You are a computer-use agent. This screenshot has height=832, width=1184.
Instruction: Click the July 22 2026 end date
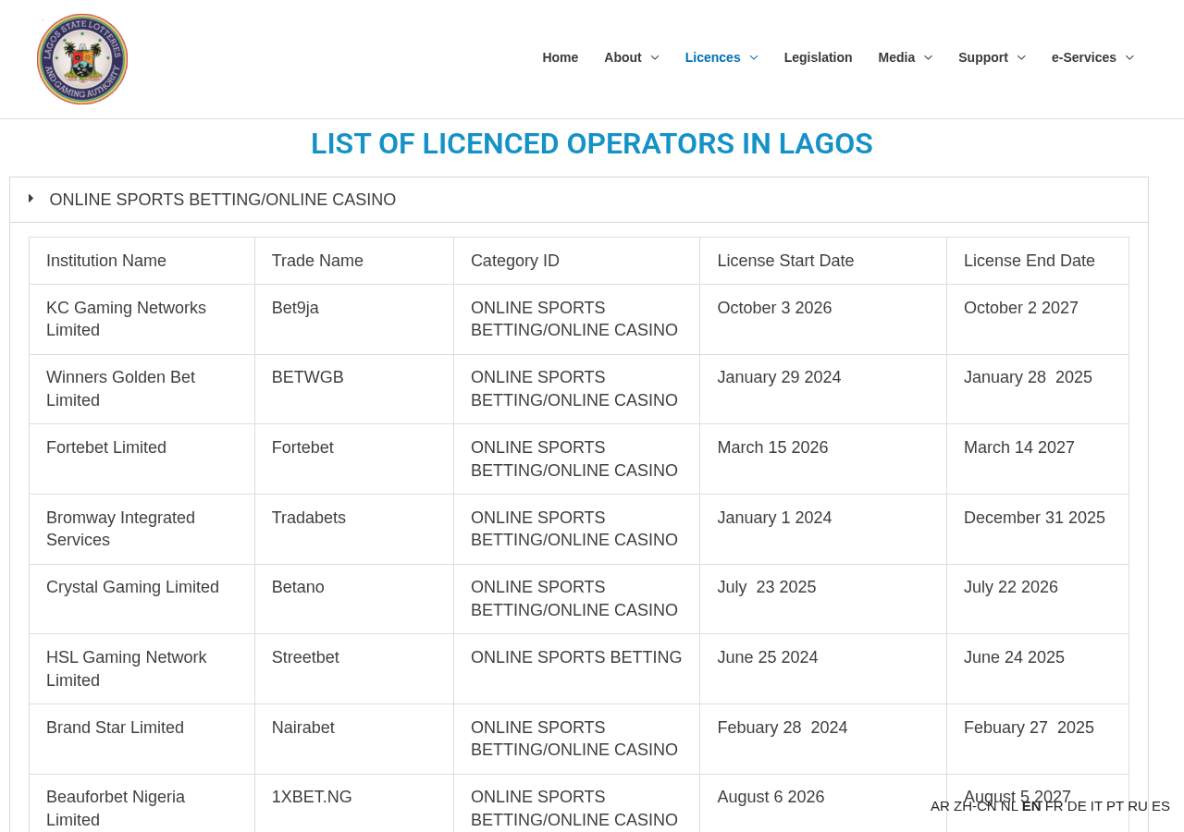(1038, 599)
